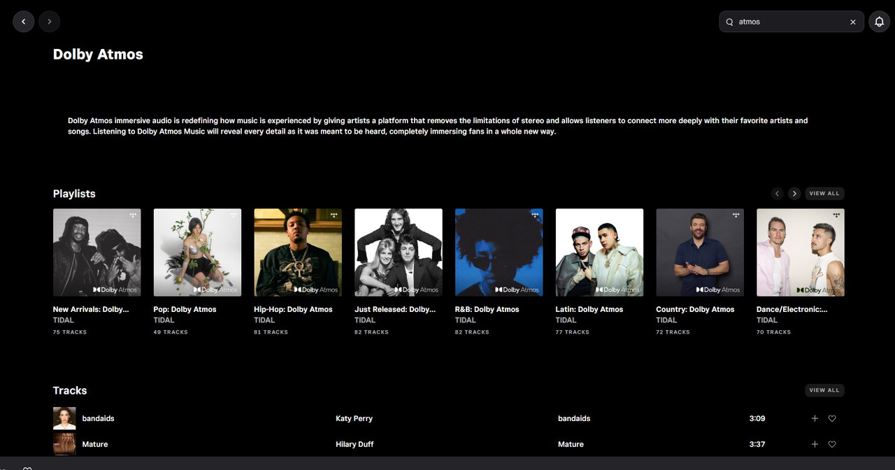
Task: Open bandaids track album art
Action: coord(64,418)
